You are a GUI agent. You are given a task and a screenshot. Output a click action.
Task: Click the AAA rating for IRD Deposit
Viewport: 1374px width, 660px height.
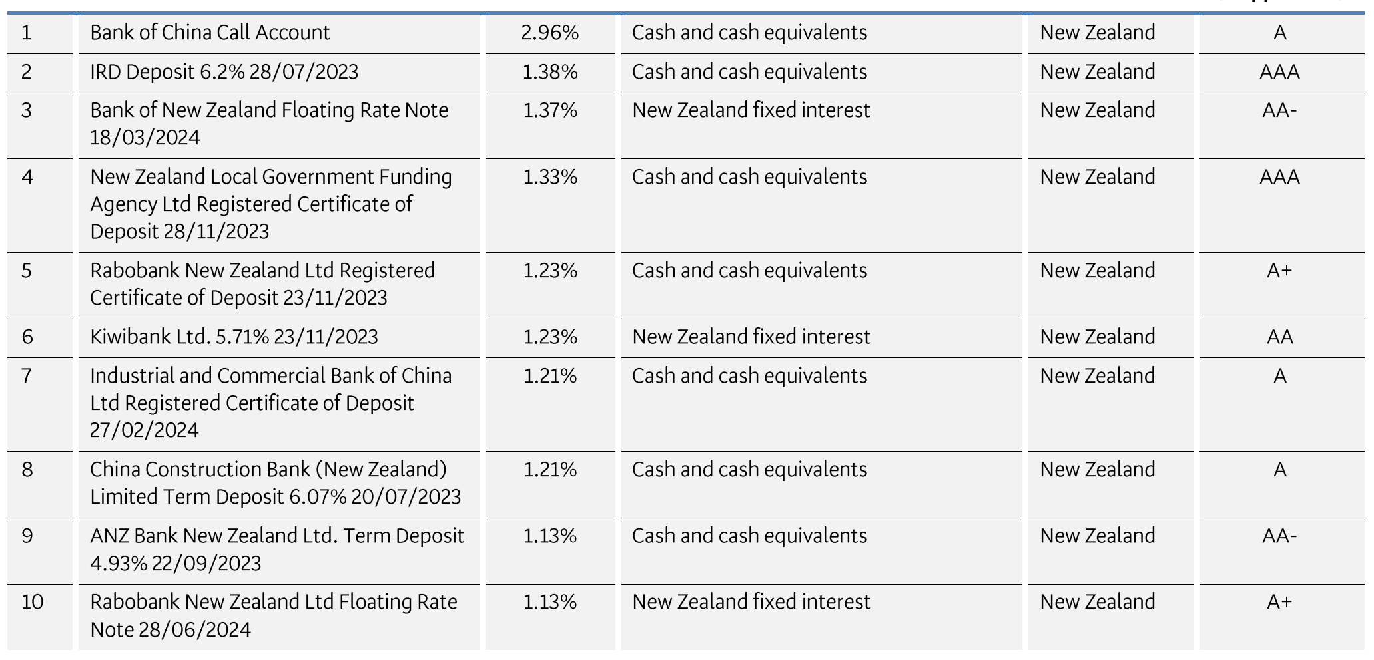point(1279,72)
